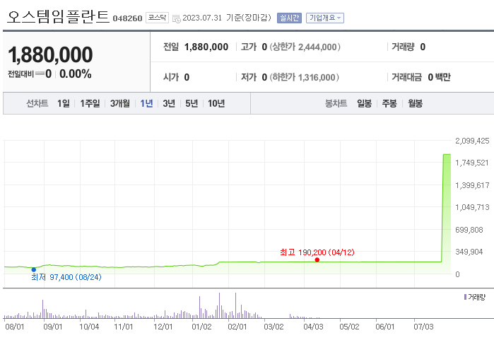
Task: Click the current price 1,880,000
Action: tap(50, 55)
